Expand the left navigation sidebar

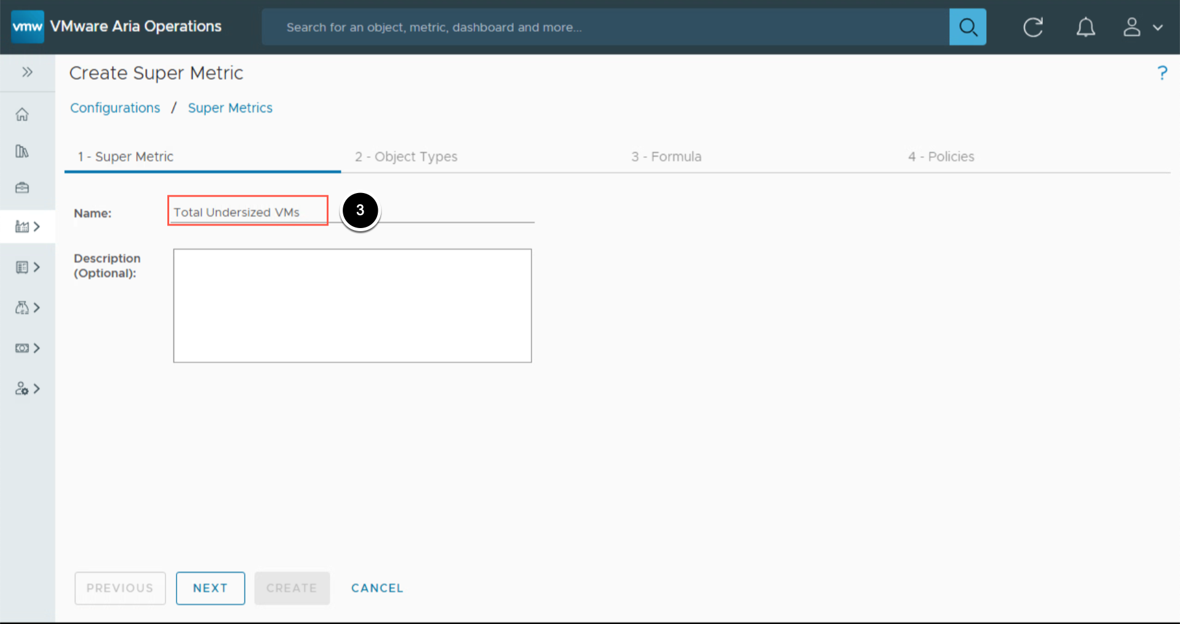click(x=27, y=73)
